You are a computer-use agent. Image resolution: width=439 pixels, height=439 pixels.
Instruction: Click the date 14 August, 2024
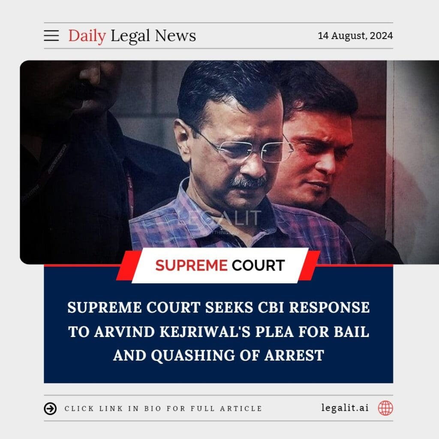[x=355, y=36]
